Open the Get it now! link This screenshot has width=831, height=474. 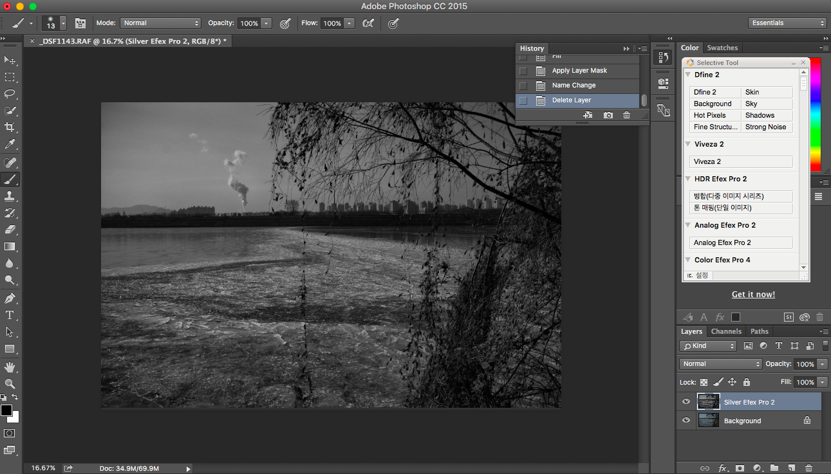pos(753,295)
